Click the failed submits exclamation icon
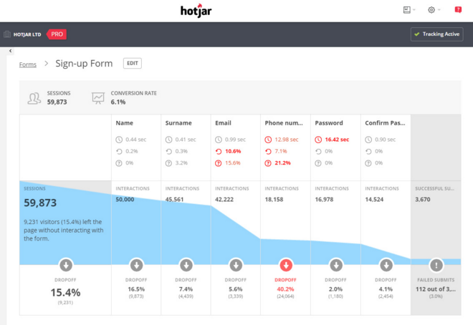The image size is (473, 325). pos(436,265)
